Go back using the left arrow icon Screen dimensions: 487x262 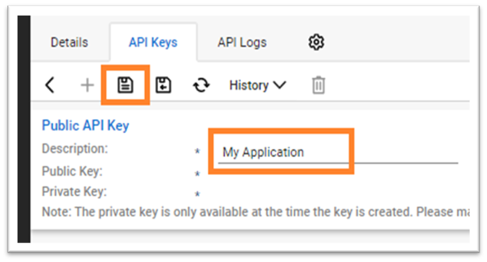pos(50,85)
